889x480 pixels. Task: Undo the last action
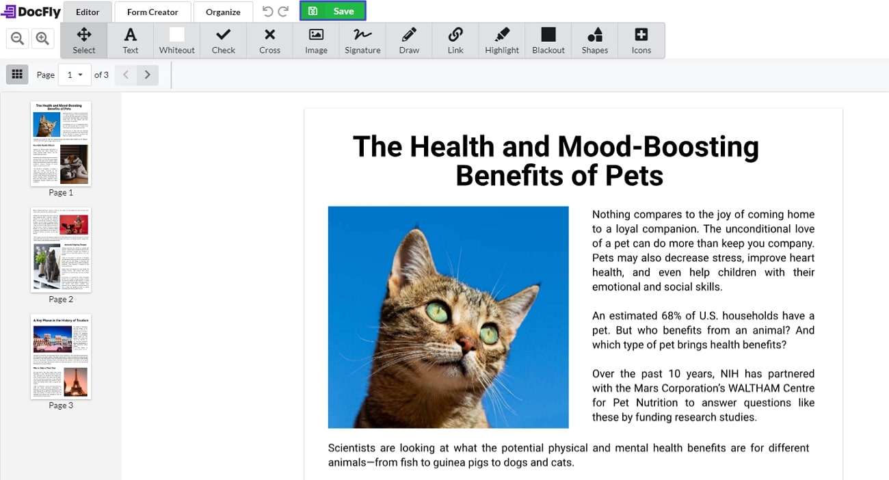267,11
